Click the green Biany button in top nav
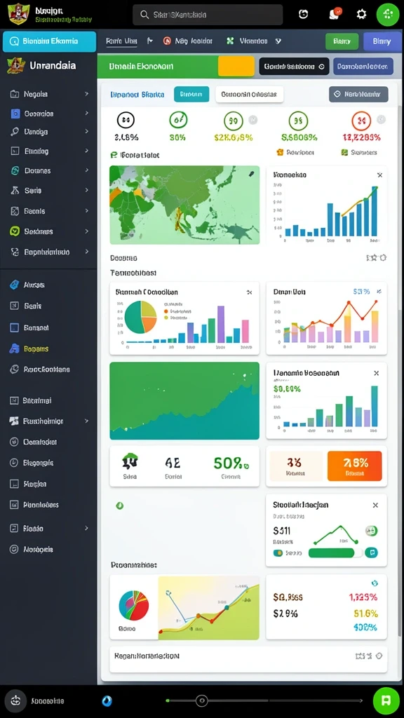This screenshot has height=718, width=404. click(342, 41)
